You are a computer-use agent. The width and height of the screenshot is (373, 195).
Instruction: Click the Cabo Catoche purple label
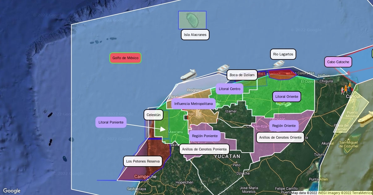(338, 62)
